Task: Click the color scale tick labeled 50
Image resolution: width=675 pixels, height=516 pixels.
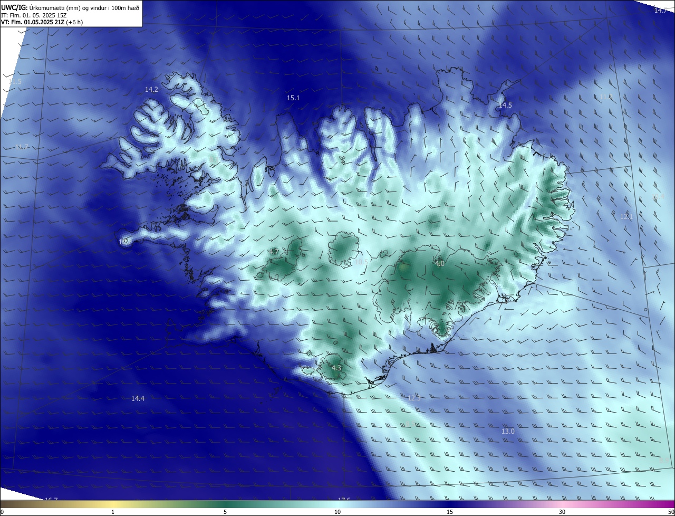Action: 671,512
